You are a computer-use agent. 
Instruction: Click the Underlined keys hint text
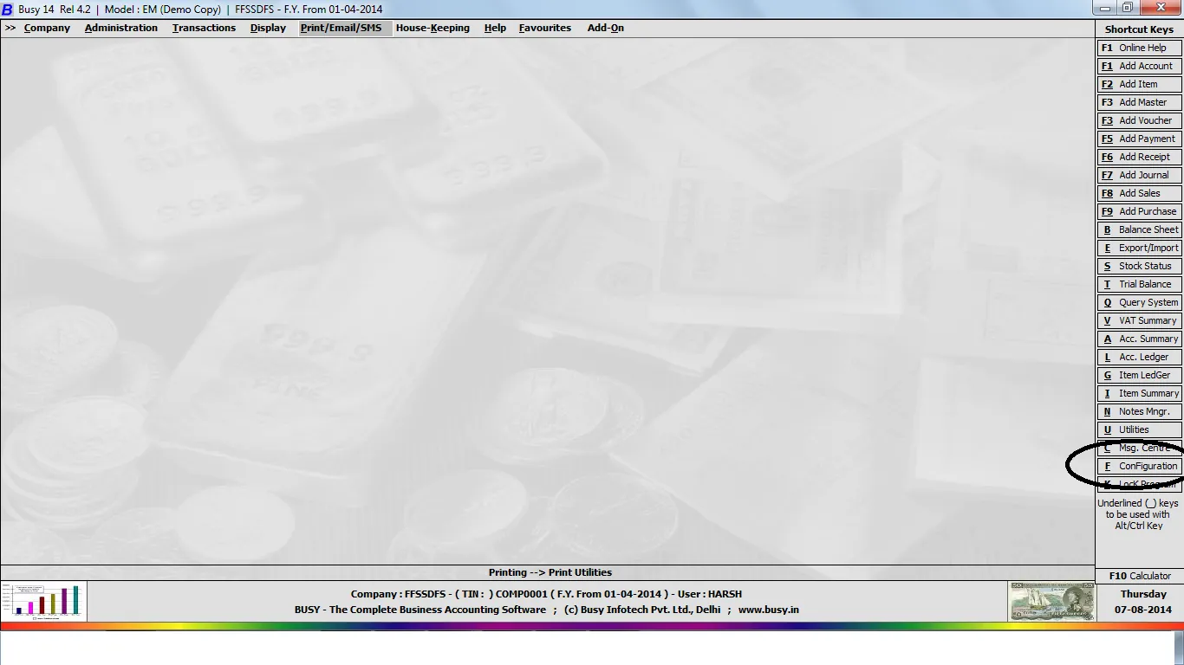coord(1138,514)
